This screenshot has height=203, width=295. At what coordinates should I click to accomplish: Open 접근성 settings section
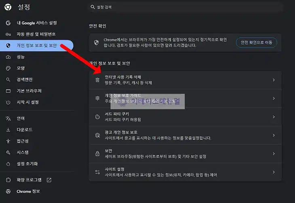pos(37,141)
